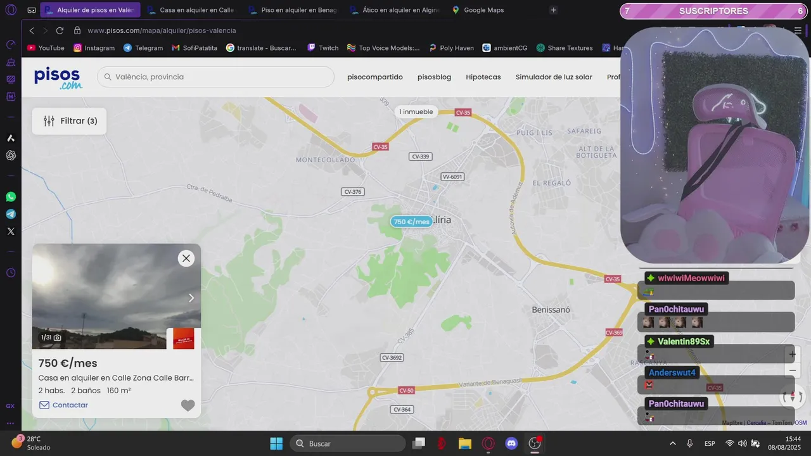811x456 pixels.
Task: Open ambientCG bookmark
Action: [505, 48]
